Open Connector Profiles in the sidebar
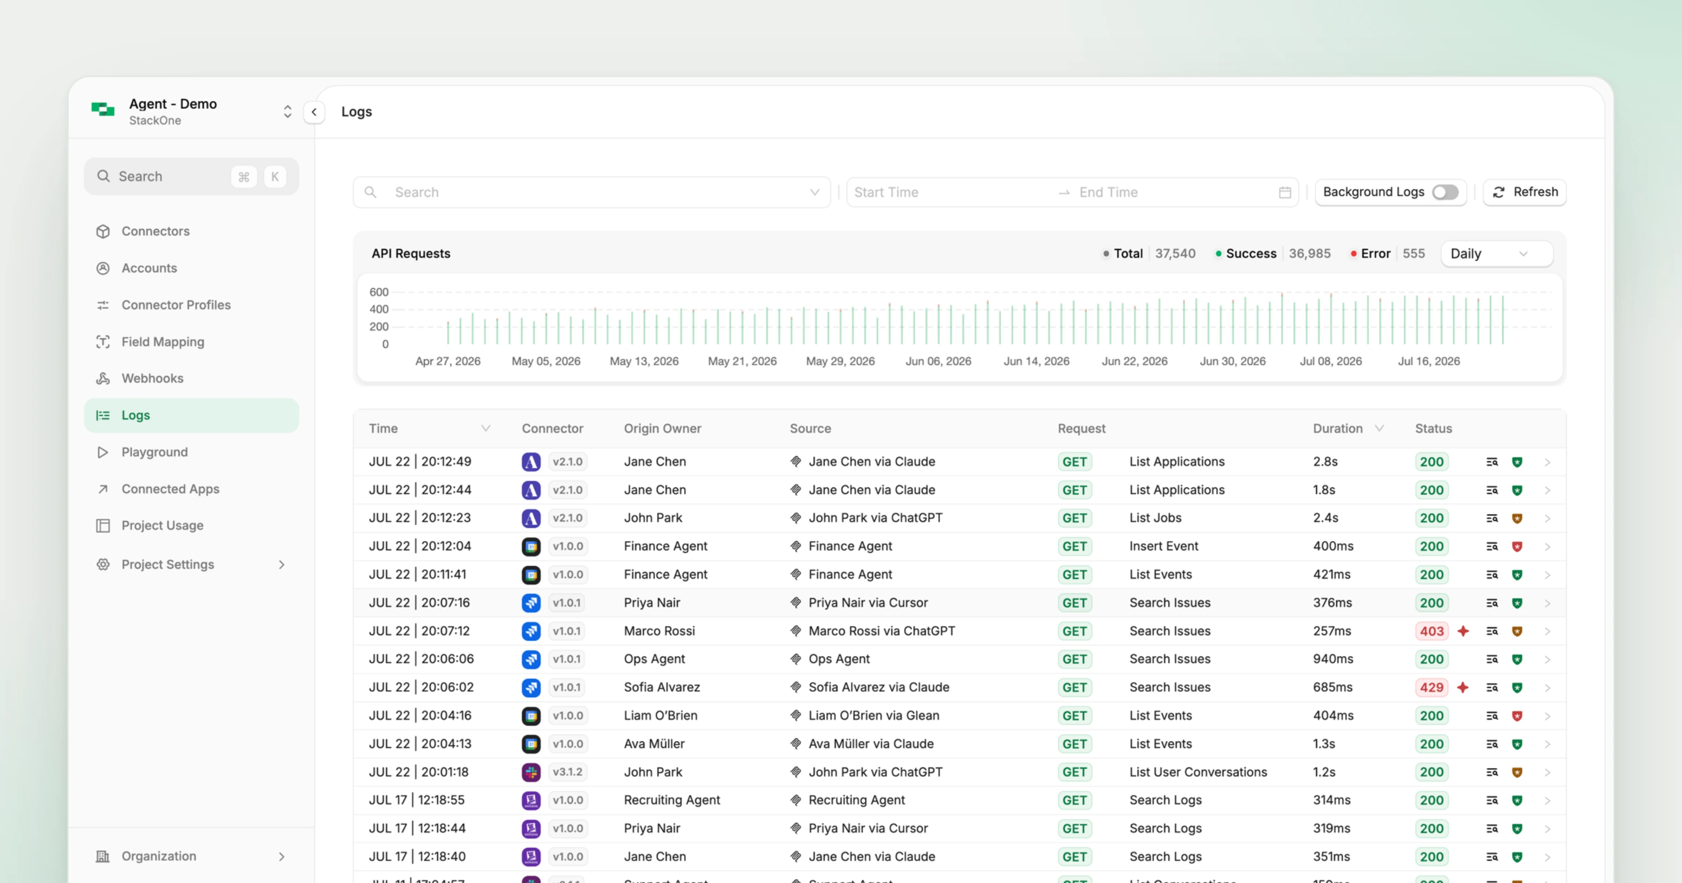The width and height of the screenshot is (1682, 883). click(x=191, y=305)
